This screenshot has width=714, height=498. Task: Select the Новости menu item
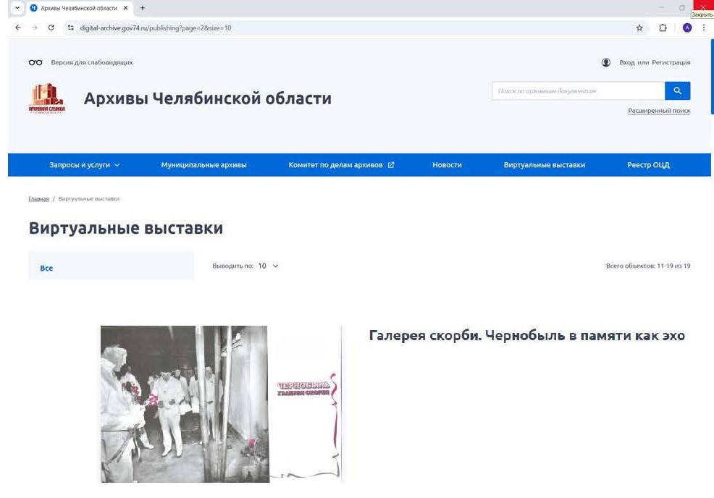447,164
